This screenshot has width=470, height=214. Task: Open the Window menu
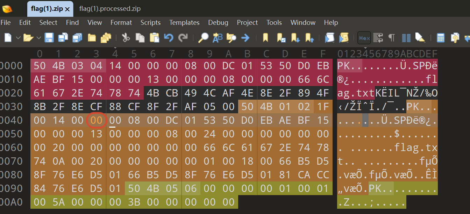pos(303,22)
